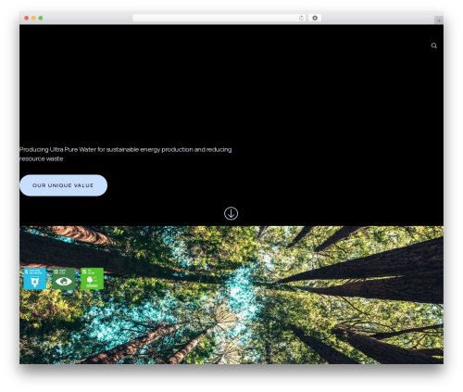This screenshot has width=463, height=392.
Task: Add a new browser tab with plus
Action: (439, 20)
